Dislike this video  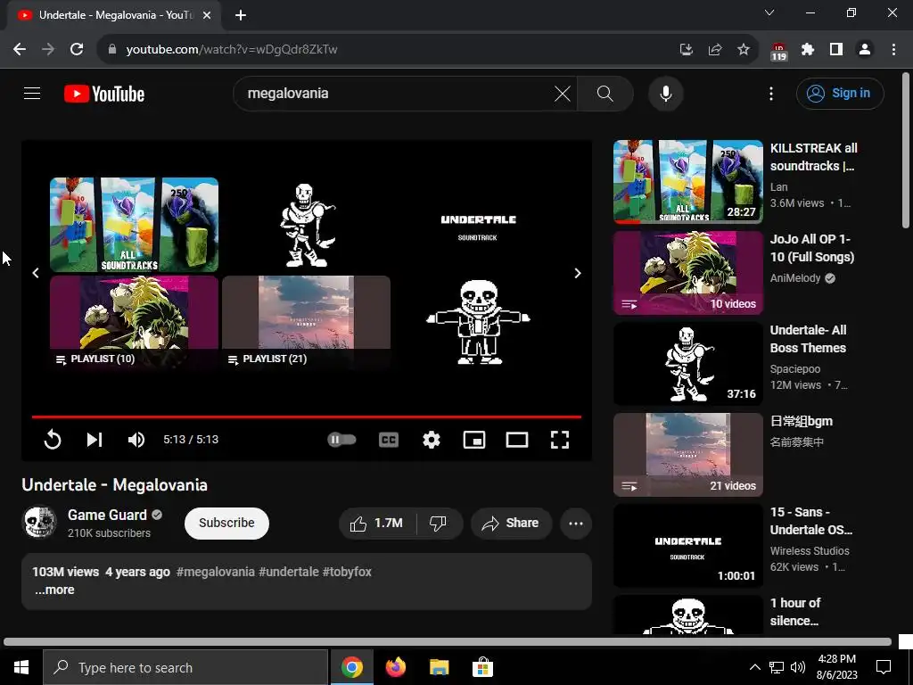[x=439, y=523]
